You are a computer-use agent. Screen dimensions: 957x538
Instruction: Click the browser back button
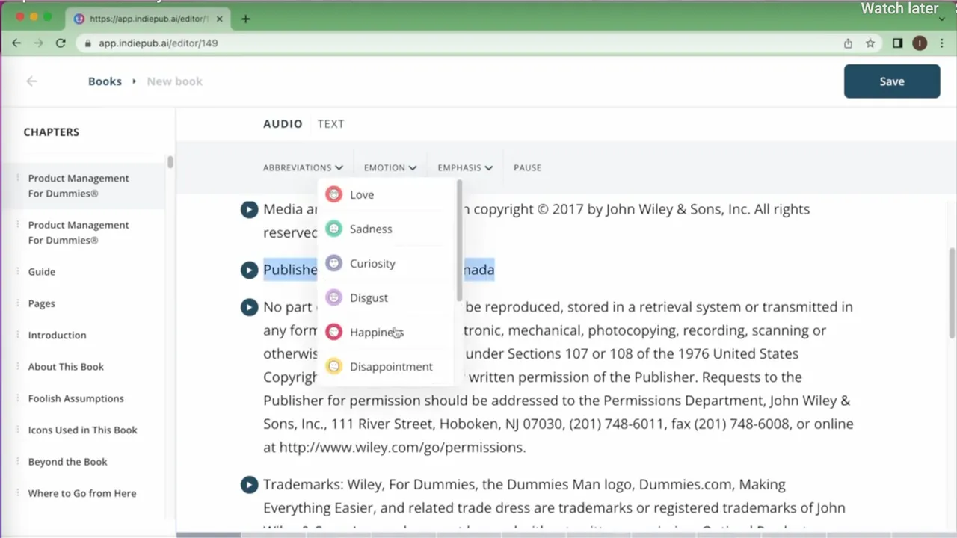(x=16, y=43)
